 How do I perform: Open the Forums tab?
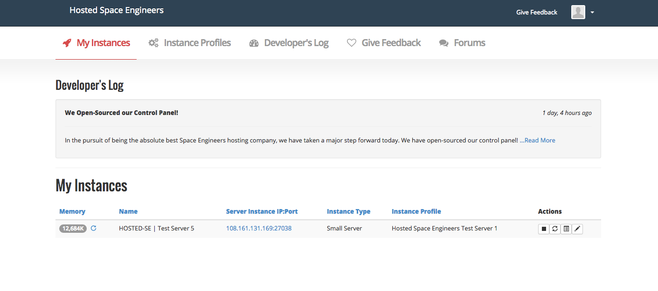(x=462, y=43)
